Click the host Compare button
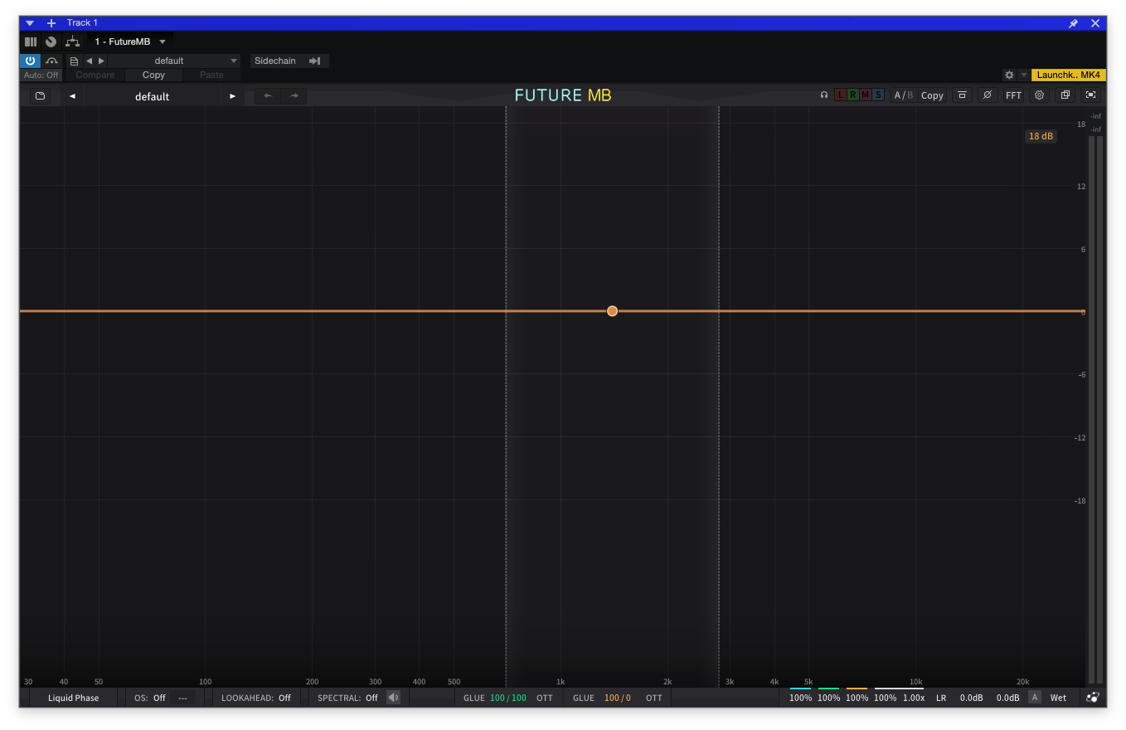The width and height of the screenshot is (1126, 730). tap(95, 75)
